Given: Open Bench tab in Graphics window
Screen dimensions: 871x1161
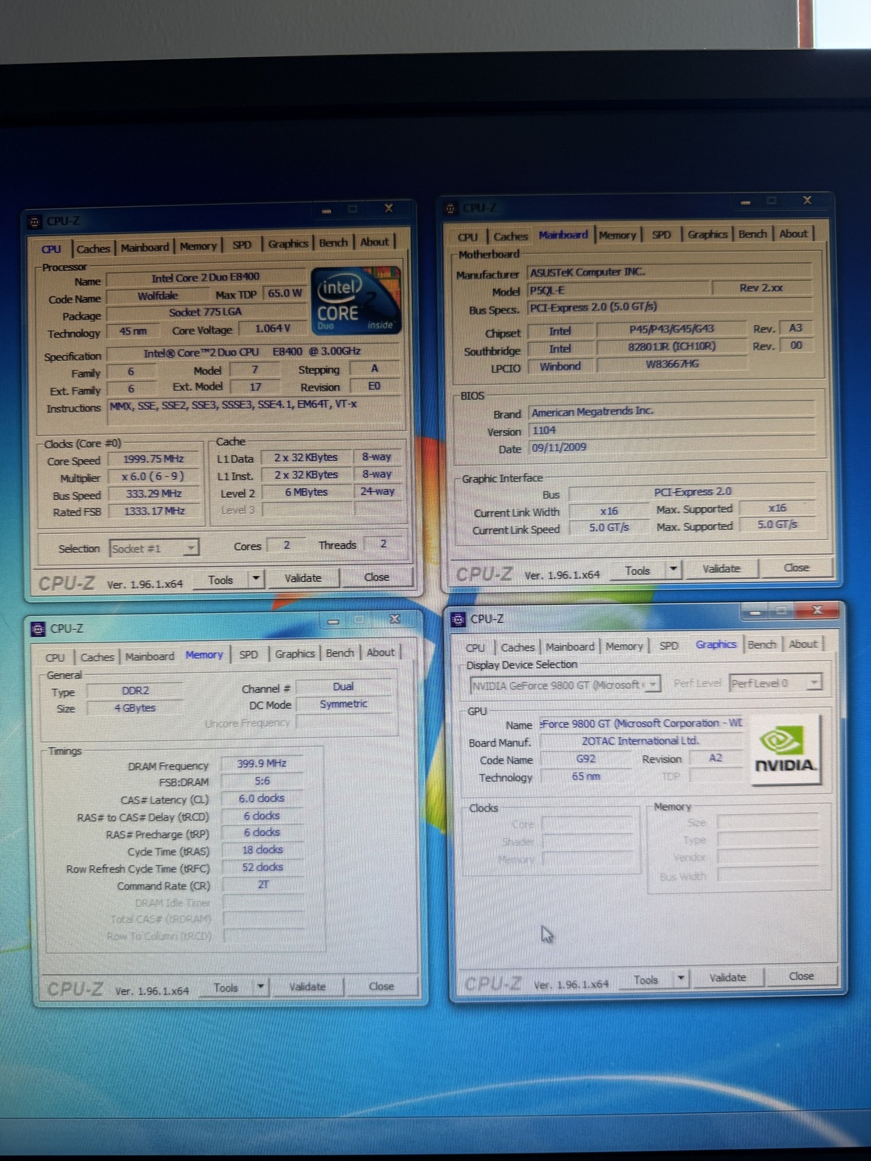Looking at the screenshot, I should (762, 644).
